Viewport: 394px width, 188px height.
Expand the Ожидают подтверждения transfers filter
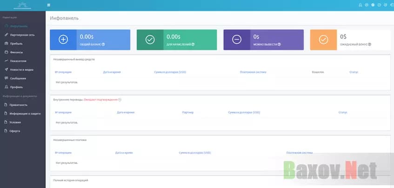tap(120, 100)
